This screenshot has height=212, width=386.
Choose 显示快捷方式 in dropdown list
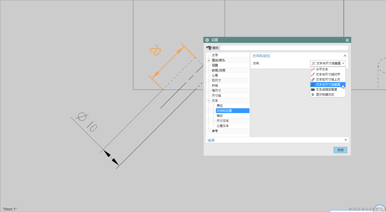point(328,95)
